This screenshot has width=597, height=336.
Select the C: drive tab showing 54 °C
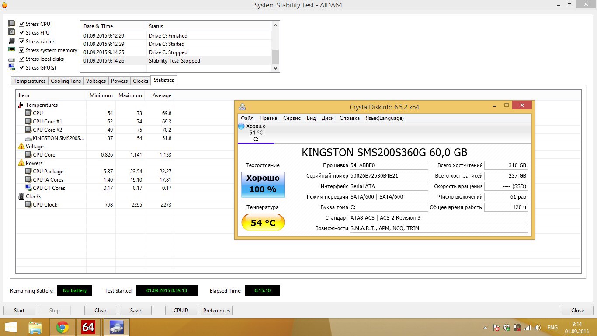256,133
